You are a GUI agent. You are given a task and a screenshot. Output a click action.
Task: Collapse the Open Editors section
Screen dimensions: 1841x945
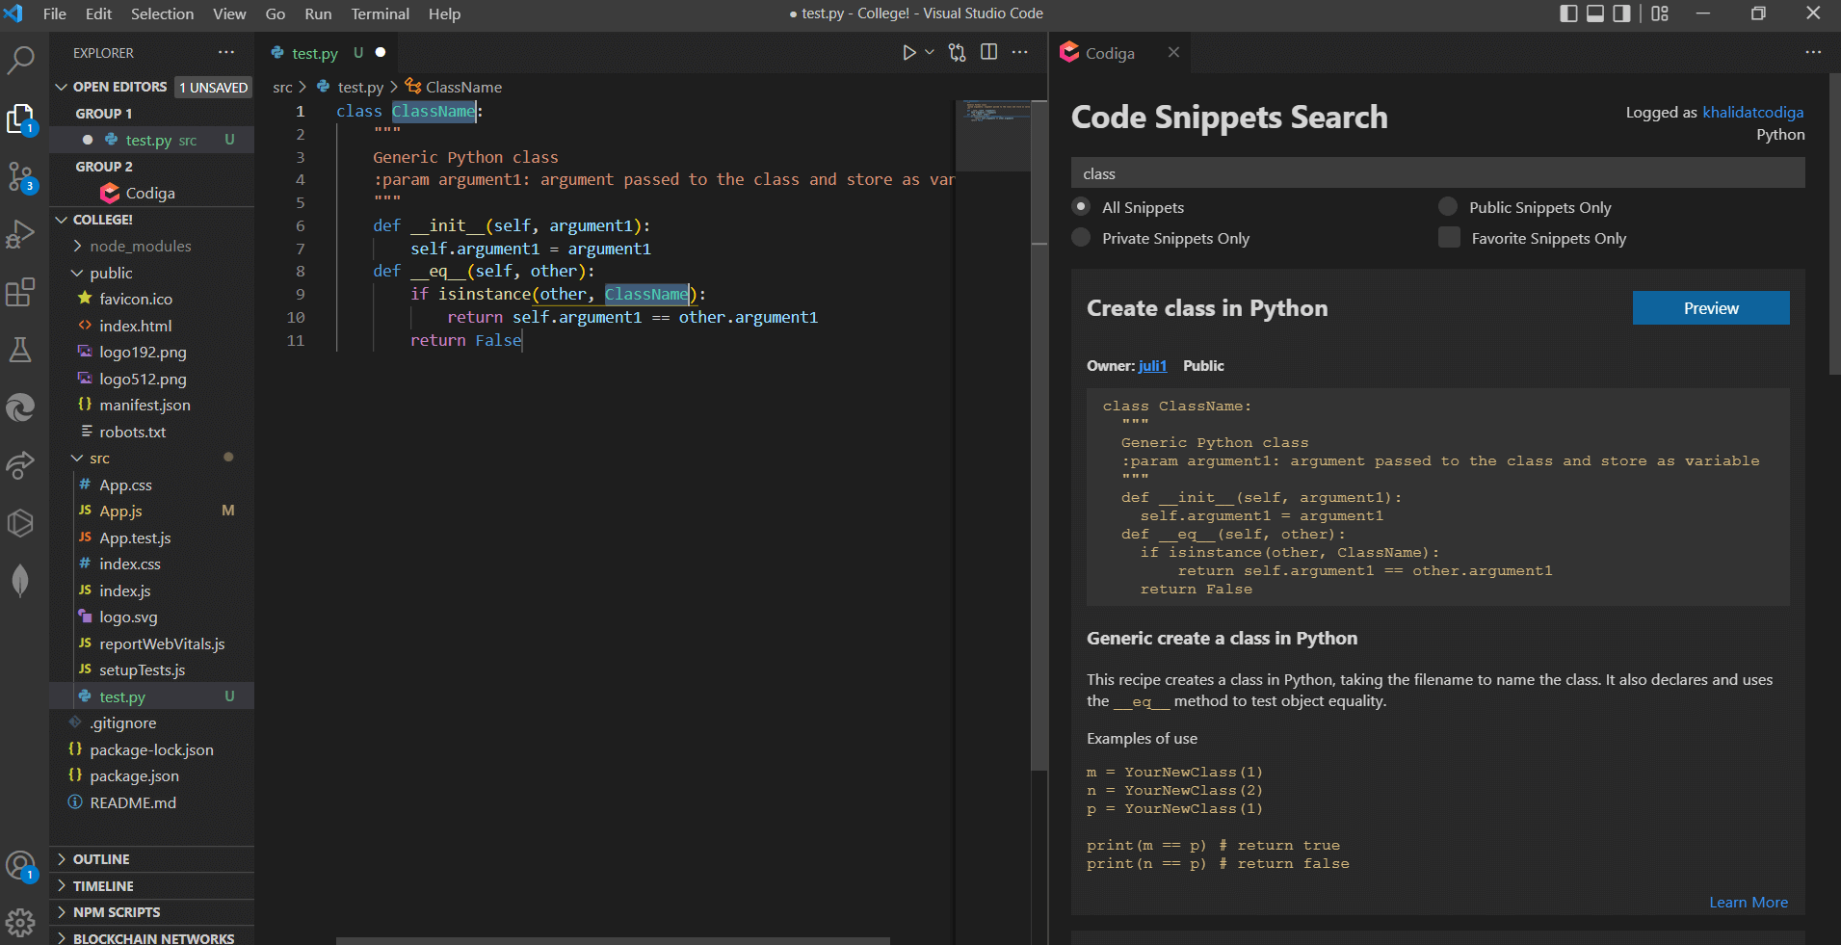coord(62,87)
